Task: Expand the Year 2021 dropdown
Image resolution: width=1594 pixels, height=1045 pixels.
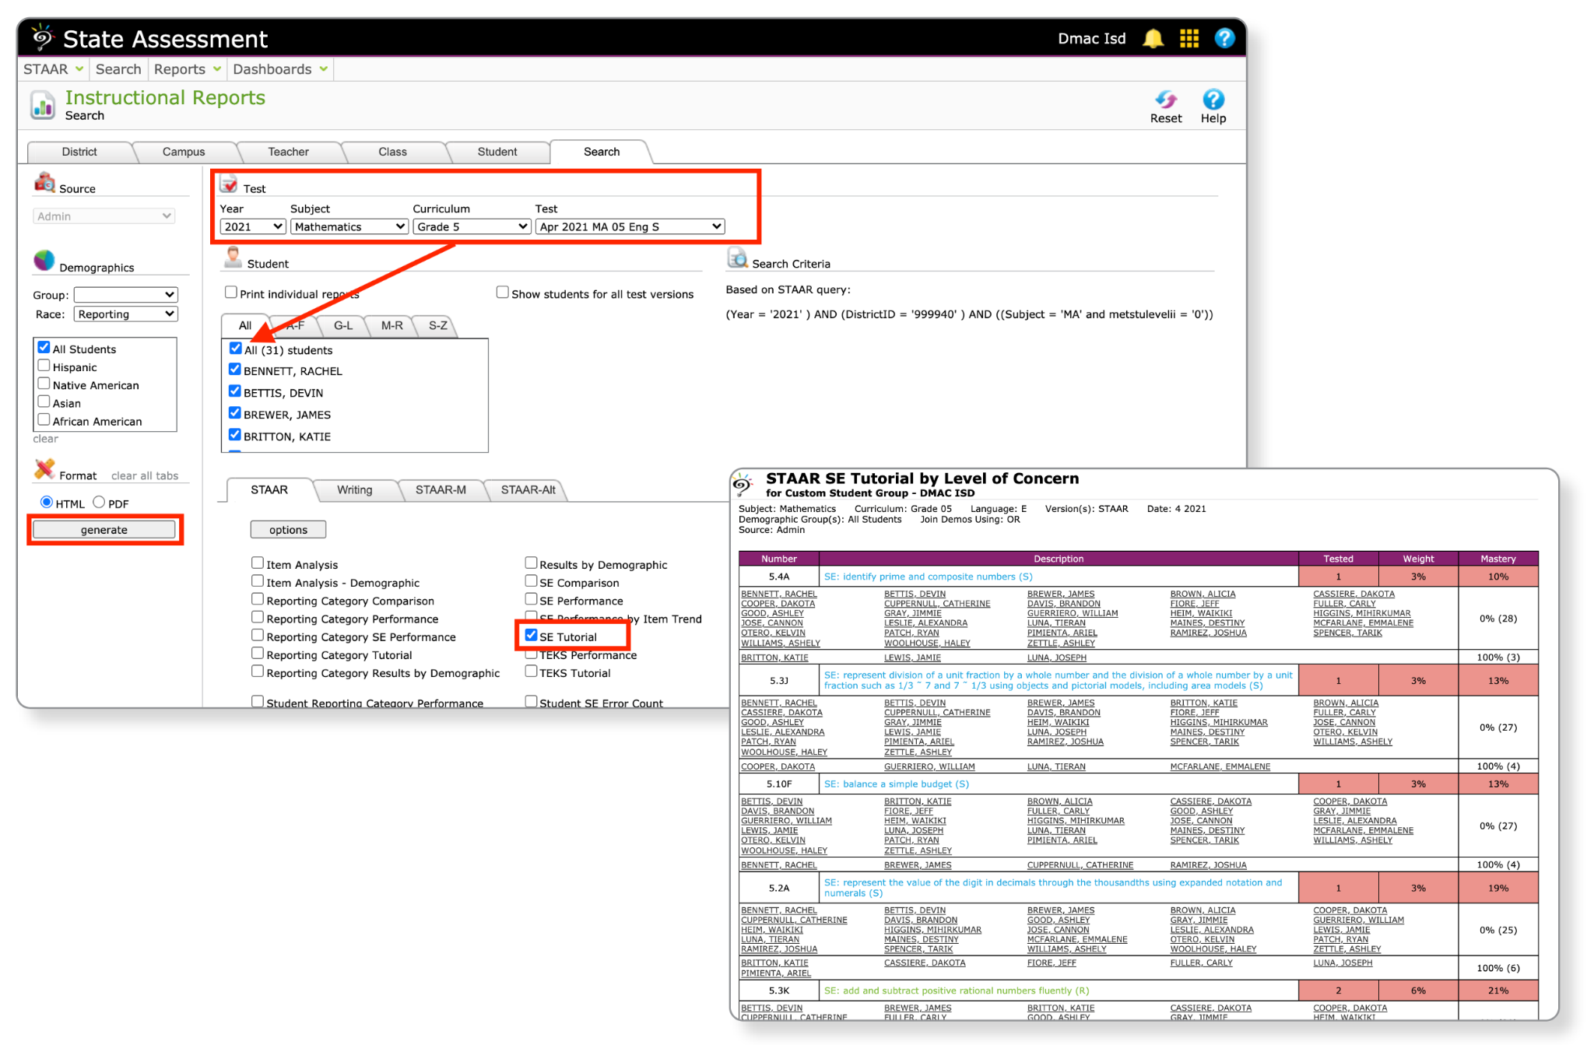Action: pos(252,226)
